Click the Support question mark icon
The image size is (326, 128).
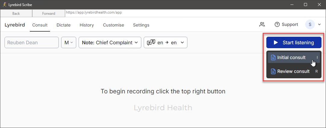point(277,24)
